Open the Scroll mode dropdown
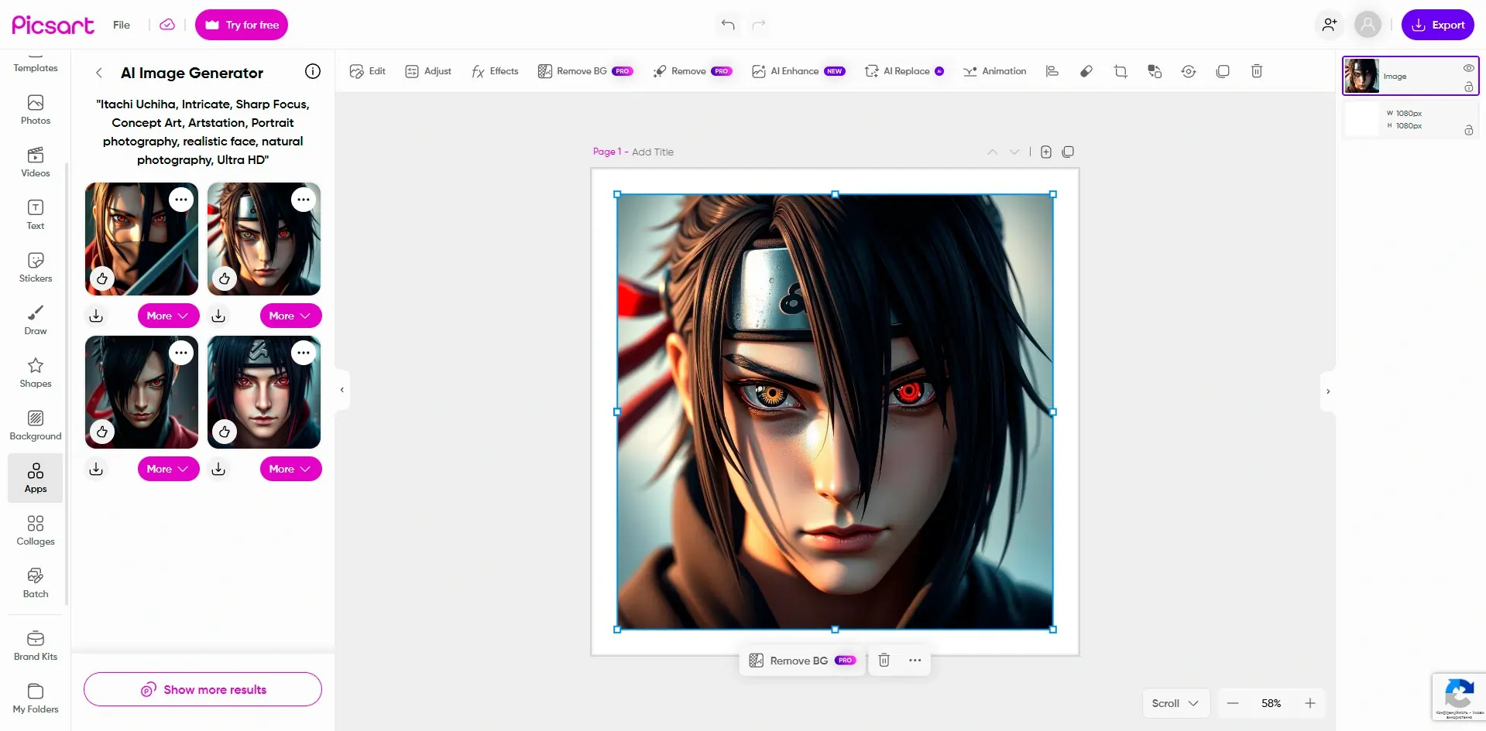This screenshot has width=1486, height=731. 1175,703
